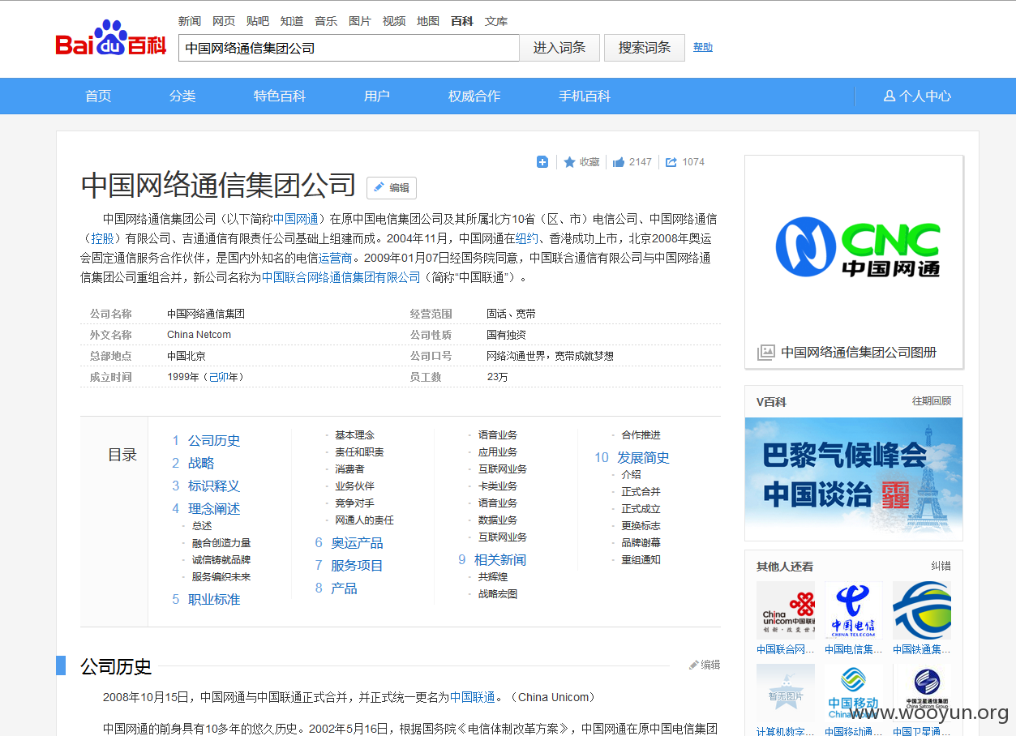This screenshot has width=1016, height=736.
Task: Switch to the 网页 top tab
Action: (x=224, y=21)
